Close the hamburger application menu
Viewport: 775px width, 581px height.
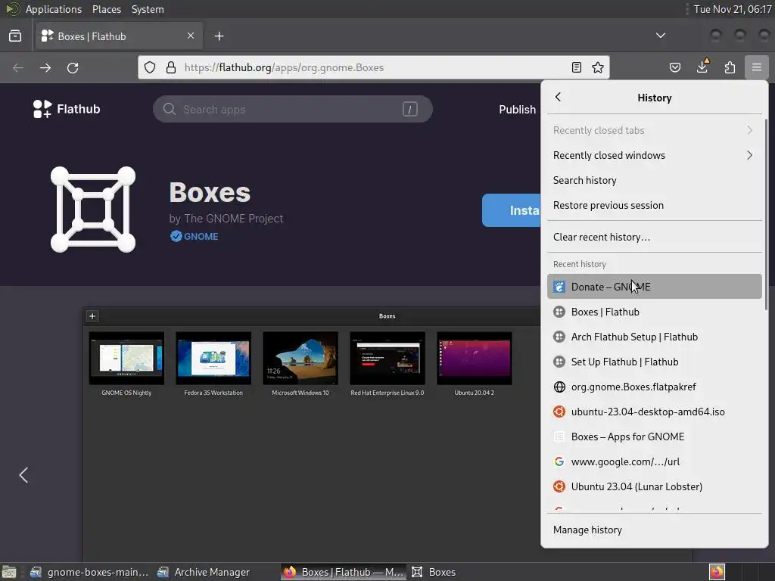[x=757, y=67]
